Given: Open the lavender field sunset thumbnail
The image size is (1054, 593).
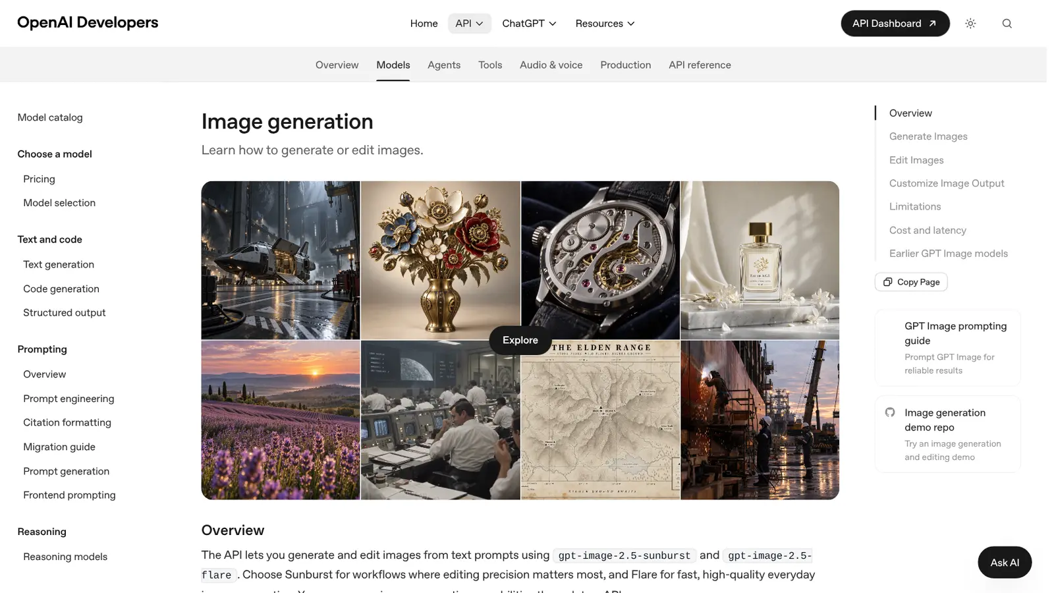Looking at the screenshot, I should click(x=281, y=420).
